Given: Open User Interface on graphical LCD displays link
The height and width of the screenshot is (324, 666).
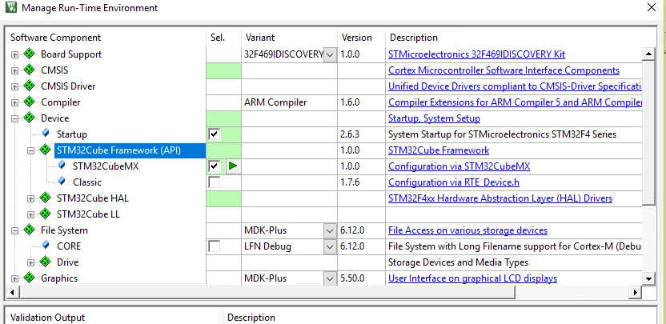Looking at the screenshot, I should 473,278.
